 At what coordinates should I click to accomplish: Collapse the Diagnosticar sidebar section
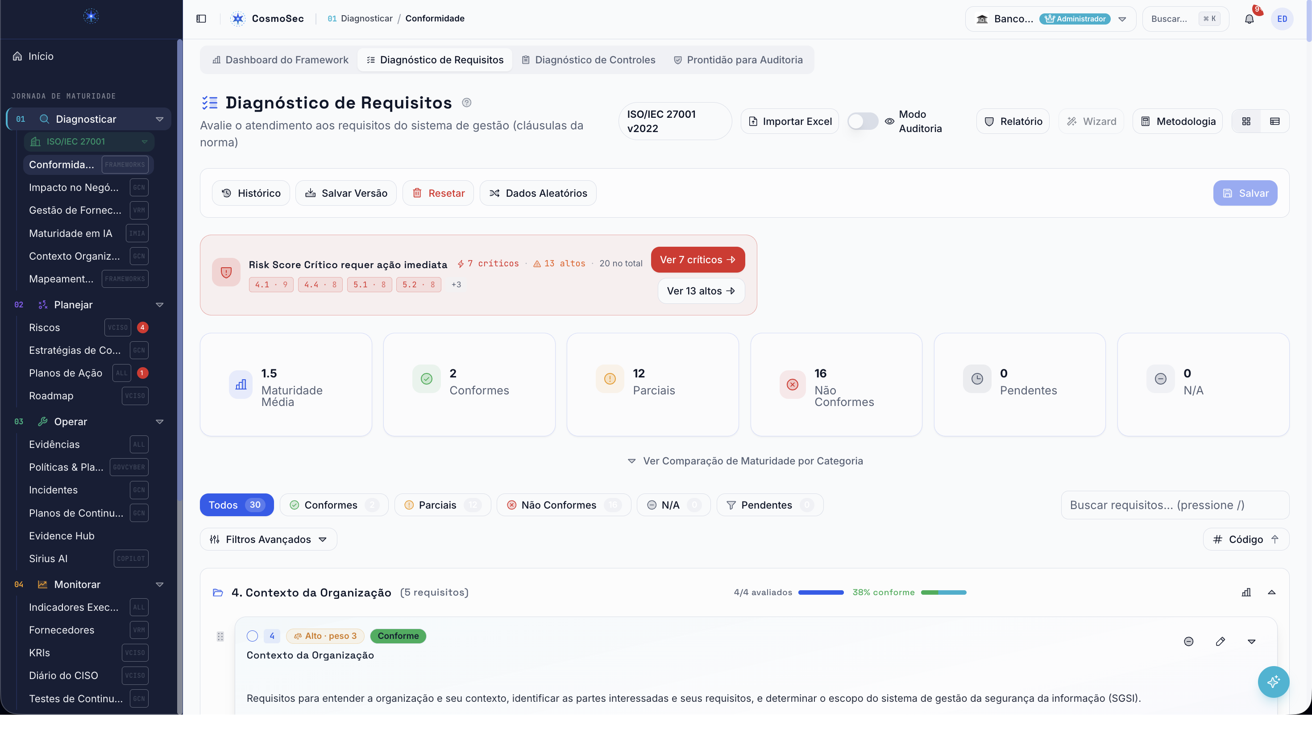(159, 119)
